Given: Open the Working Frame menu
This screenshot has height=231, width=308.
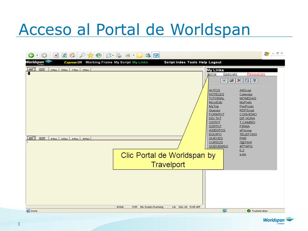Looking at the screenshot, I should pos(99,62).
